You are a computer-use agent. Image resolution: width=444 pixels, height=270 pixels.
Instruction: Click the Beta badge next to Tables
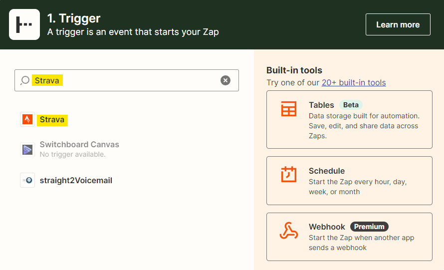[x=351, y=105]
